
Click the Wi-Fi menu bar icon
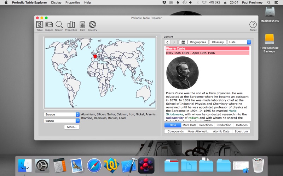click(x=204, y=2)
